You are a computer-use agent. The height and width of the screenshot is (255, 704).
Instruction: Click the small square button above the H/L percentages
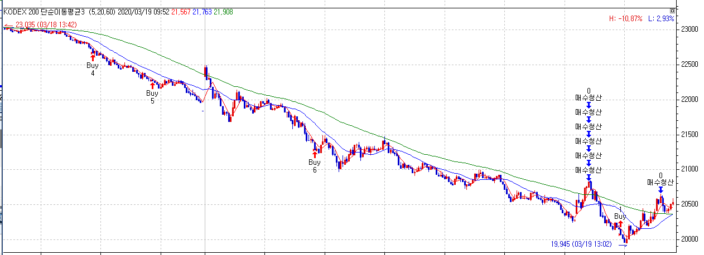(673, 11)
